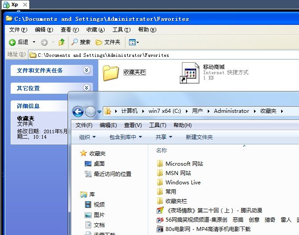Select 桌面 in the navigation pane
Screen dimensions: 299x235
(x=95, y=163)
